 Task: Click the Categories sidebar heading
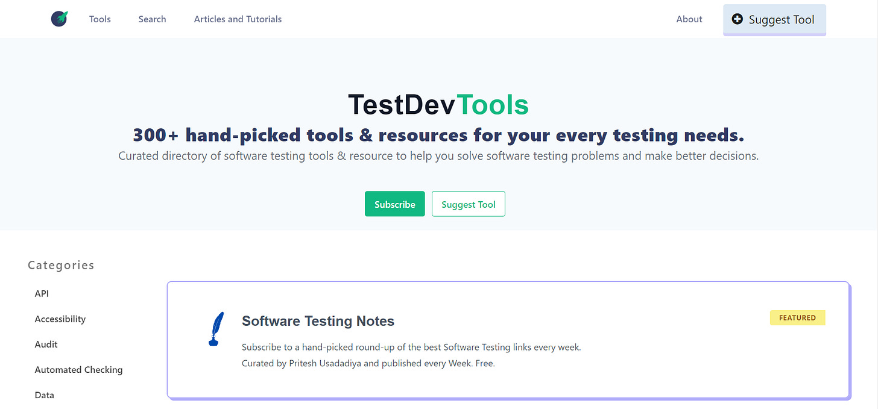pos(61,265)
